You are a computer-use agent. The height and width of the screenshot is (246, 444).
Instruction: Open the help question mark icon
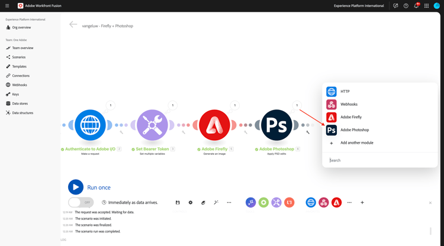(x=406, y=6)
